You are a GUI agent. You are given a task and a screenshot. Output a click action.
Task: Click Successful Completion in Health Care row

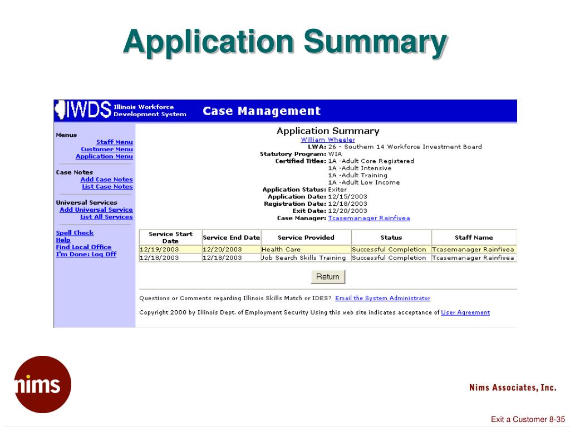[x=391, y=250]
